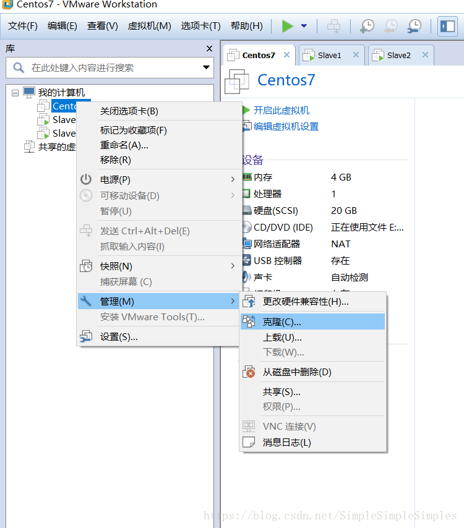The width and height of the screenshot is (464, 528).
Task: Choose 消息日志(L) in the submenu
Action: (x=312, y=442)
